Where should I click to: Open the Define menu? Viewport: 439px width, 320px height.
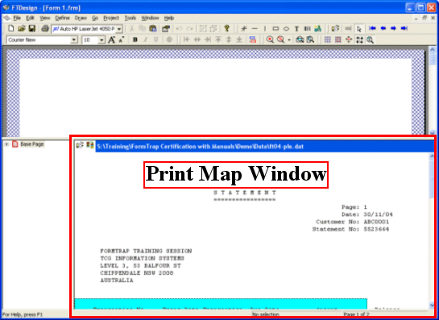coord(62,18)
